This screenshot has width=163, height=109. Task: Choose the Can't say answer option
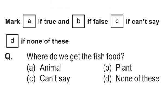[55, 79]
